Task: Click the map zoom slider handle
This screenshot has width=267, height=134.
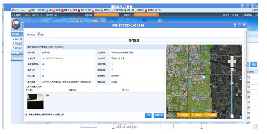Action: pos(232,83)
